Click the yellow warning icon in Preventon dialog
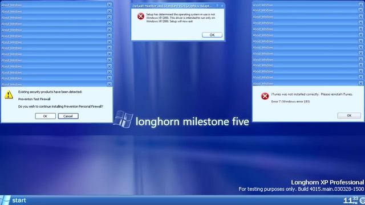Image resolution: width=365 pixels, height=205 pixels. [x=9, y=95]
